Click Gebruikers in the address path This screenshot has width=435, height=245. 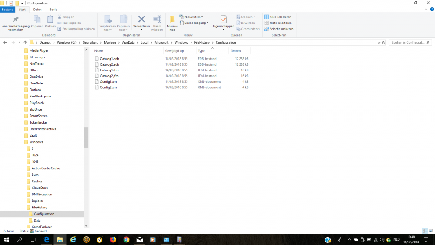90,43
